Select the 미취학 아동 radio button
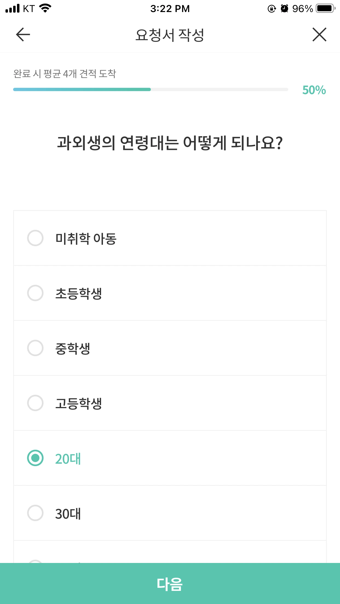Viewport: 340px width, 604px height. coord(35,238)
